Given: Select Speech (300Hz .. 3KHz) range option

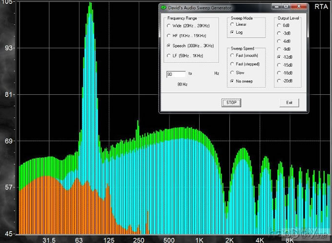Looking at the screenshot, I should coord(169,45).
